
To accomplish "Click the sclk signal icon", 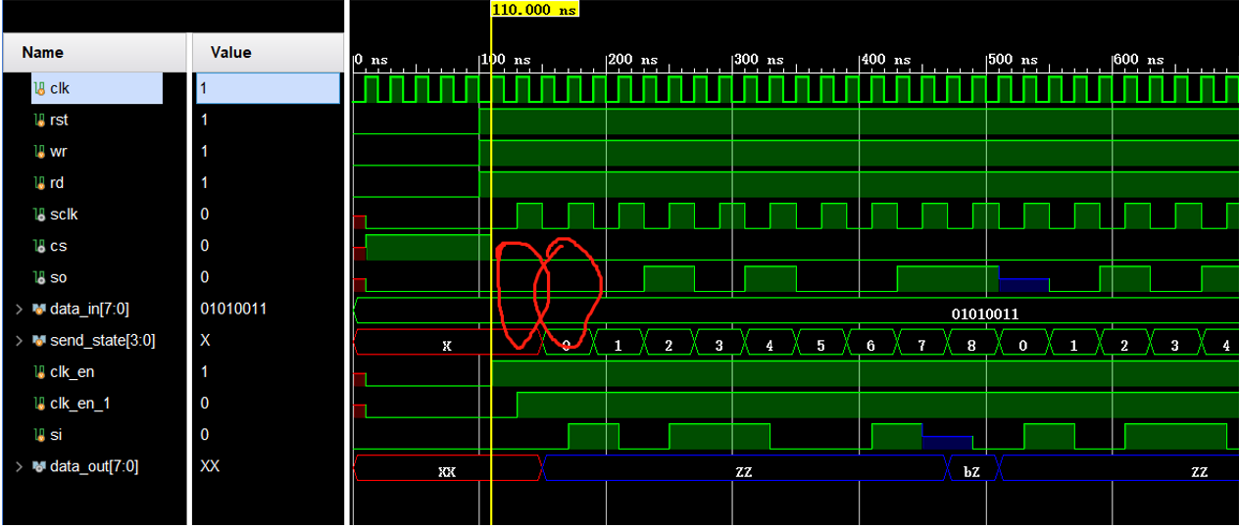I will 39,214.
